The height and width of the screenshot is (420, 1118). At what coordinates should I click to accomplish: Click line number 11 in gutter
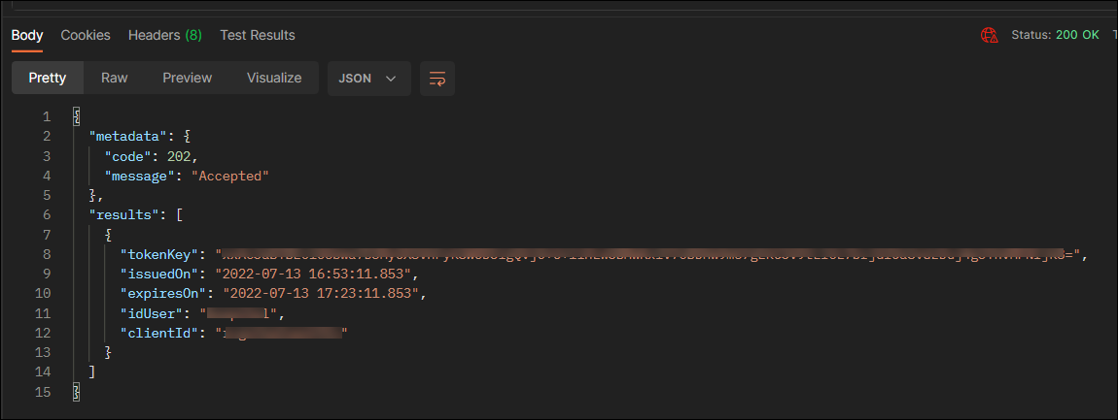click(42, 312)
